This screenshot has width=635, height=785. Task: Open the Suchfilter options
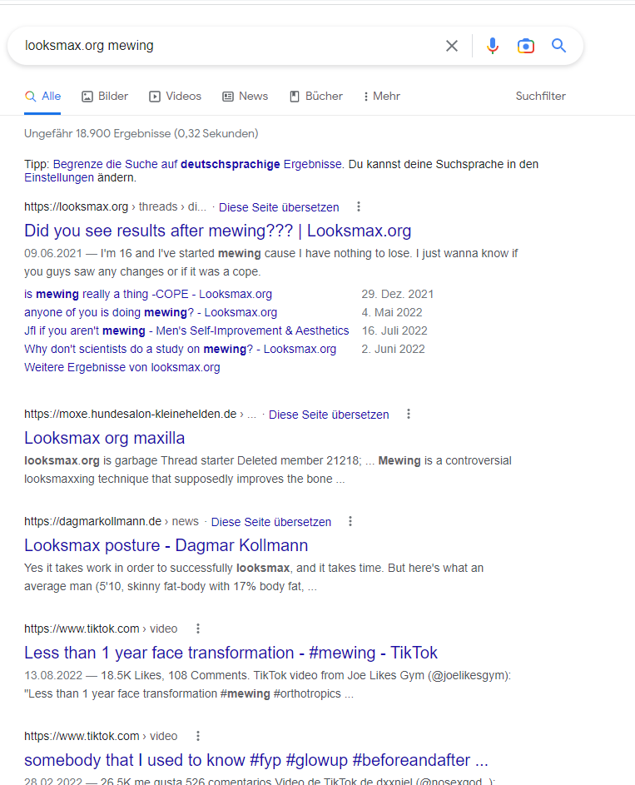click(540, 96)
